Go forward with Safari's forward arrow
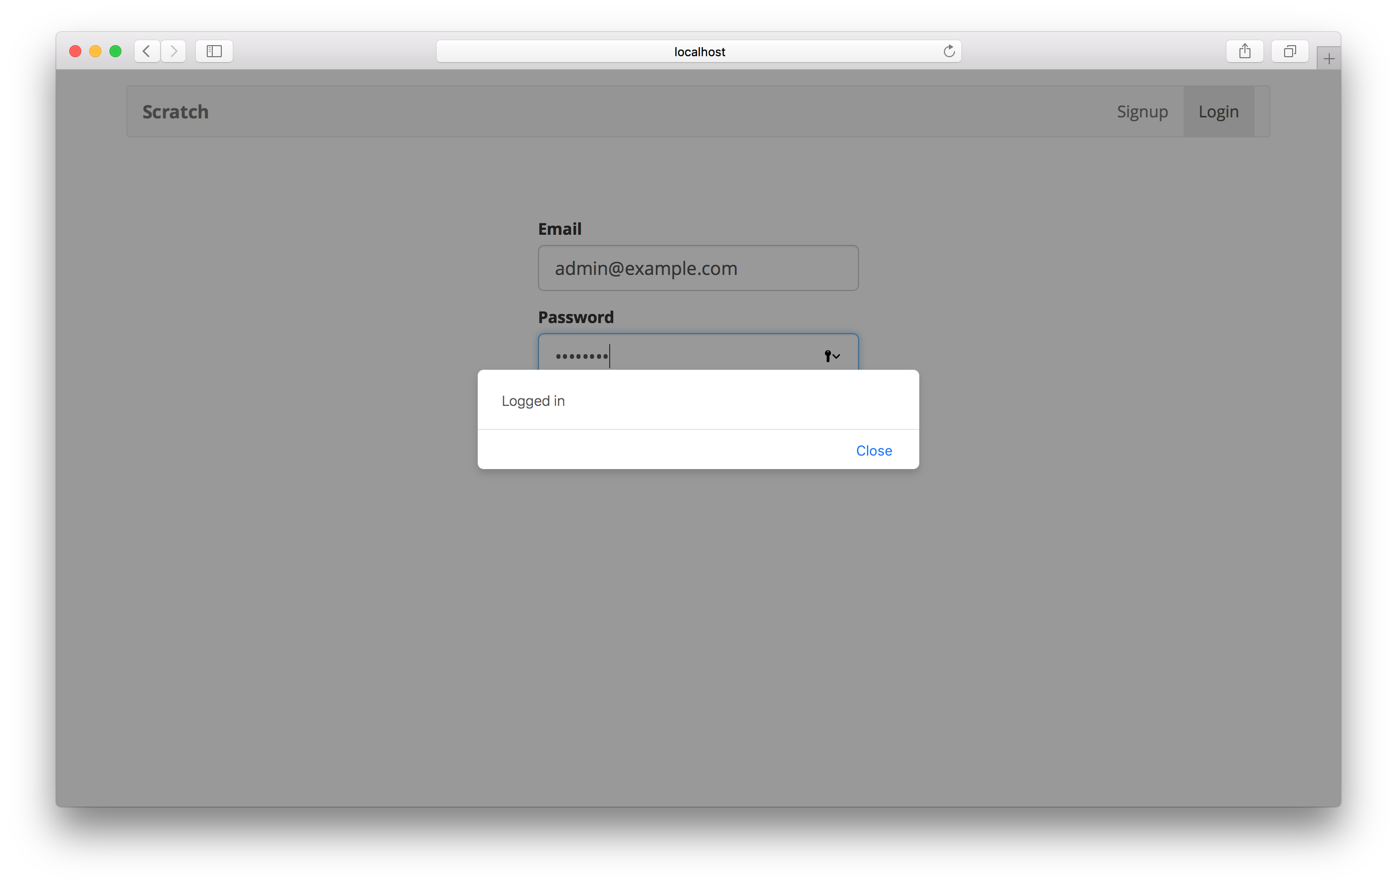 (x=174, y=51)
